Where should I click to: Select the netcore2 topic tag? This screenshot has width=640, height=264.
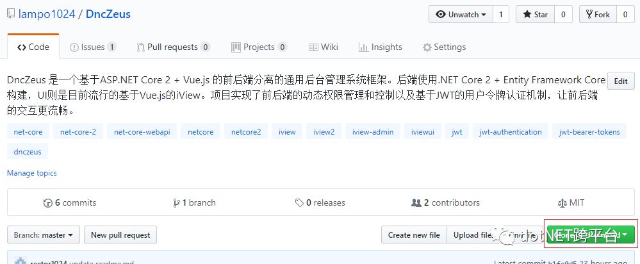click(x=246, y=132)
